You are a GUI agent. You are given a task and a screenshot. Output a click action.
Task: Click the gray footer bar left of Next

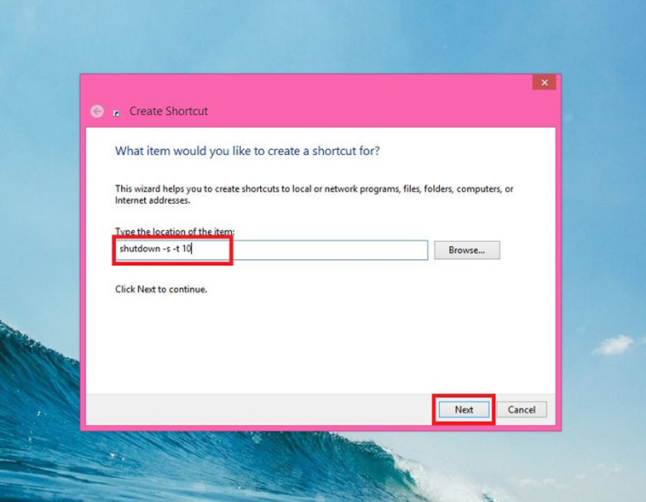(248, 409)
